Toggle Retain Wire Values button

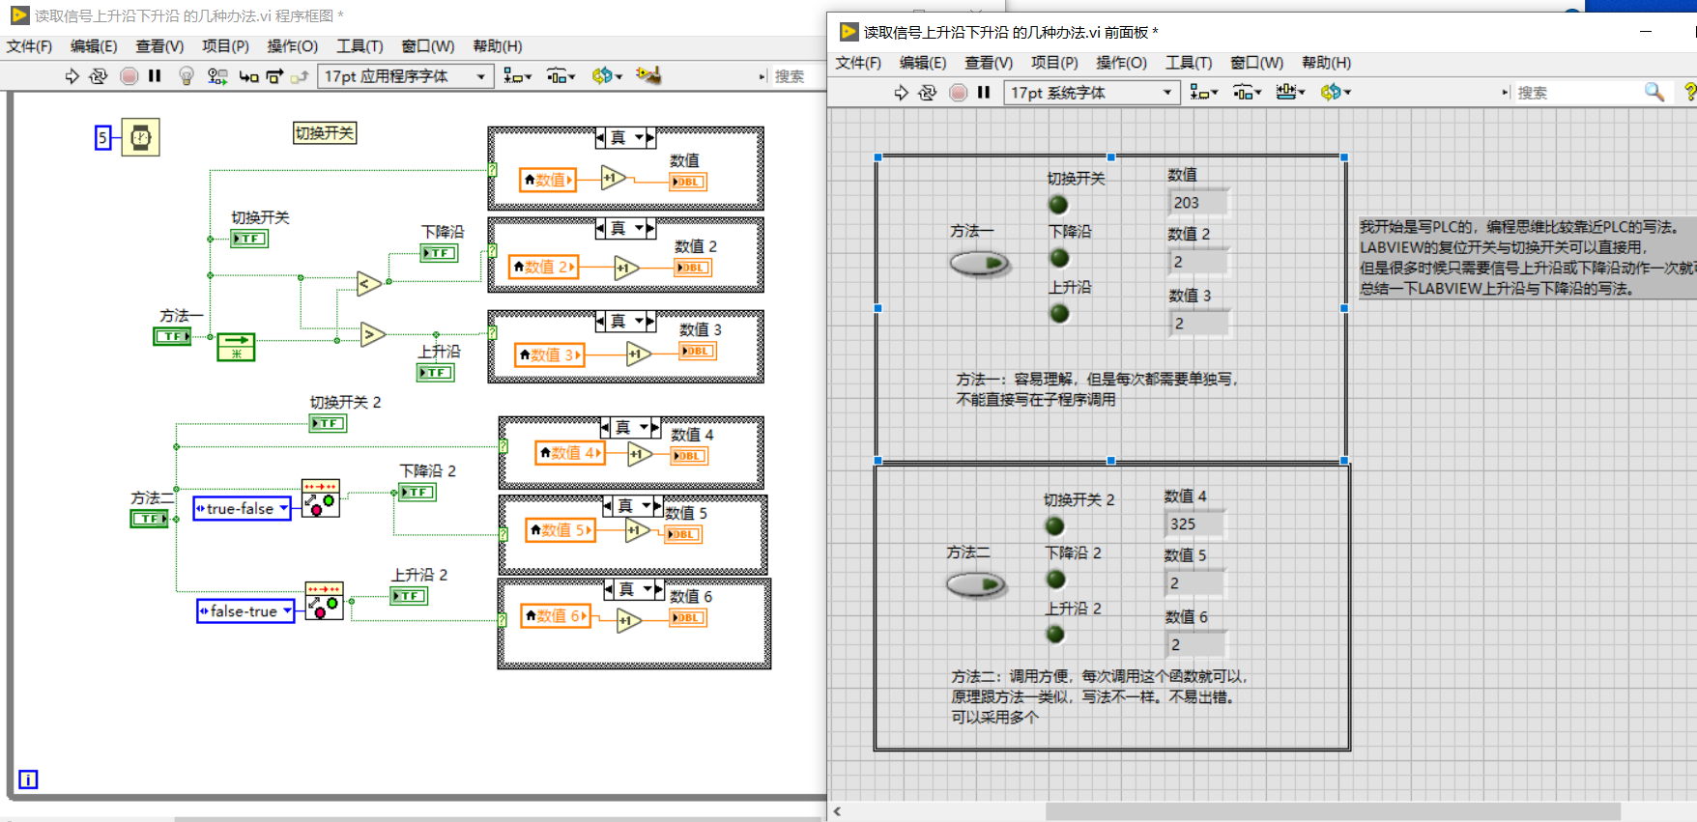(x=217, y=76)
